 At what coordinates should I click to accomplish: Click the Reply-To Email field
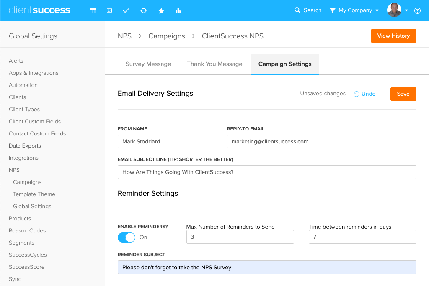(321, 141)
